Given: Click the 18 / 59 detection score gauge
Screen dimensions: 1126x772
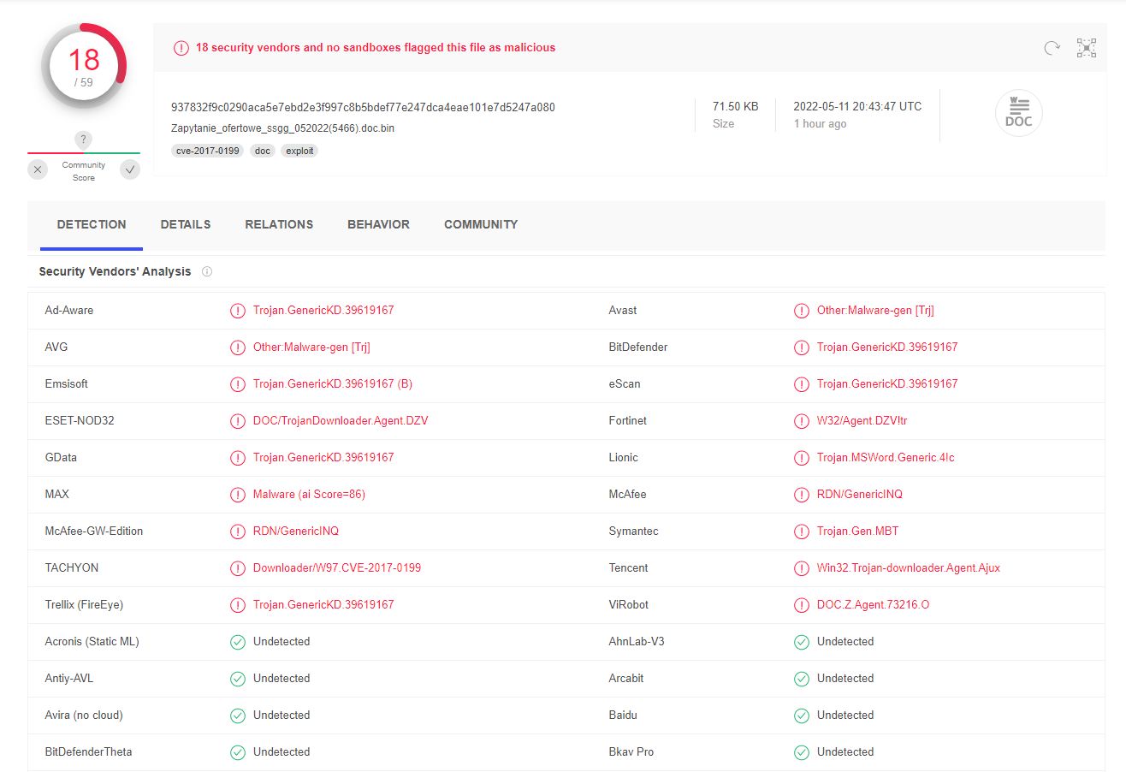Looking at the screenshot, I should tap(84, 66).
